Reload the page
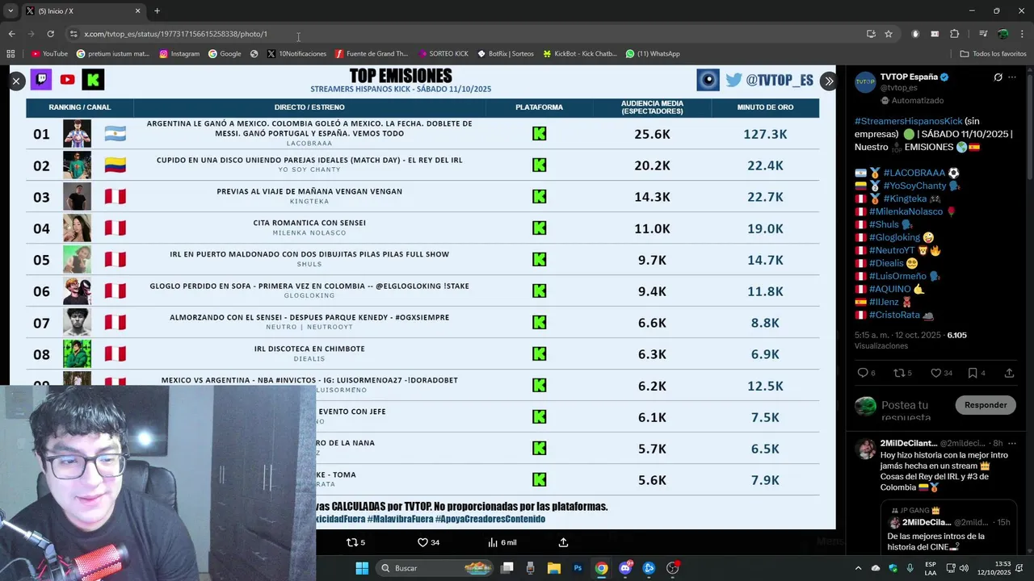 pos(50,34)
